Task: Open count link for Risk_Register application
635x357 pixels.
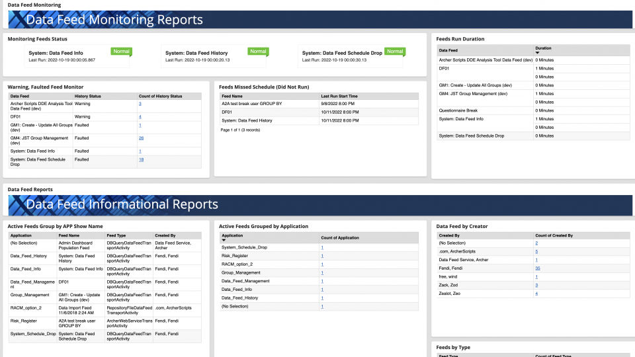Action: tap(322, 257)
